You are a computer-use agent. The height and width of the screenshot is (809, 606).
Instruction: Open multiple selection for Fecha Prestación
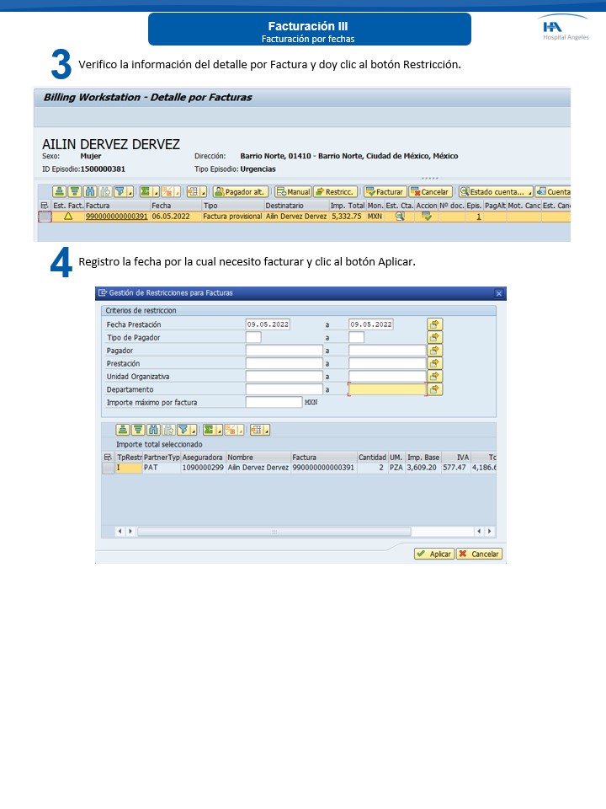[434, 324]
